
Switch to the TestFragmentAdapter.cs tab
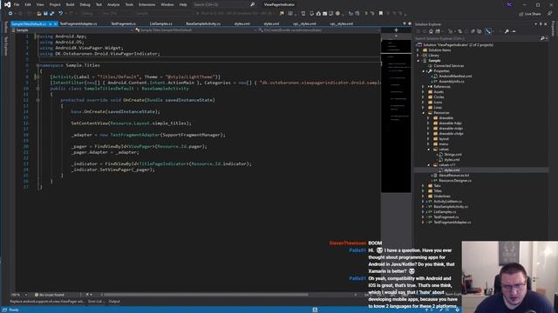click(x=78, y=23)
